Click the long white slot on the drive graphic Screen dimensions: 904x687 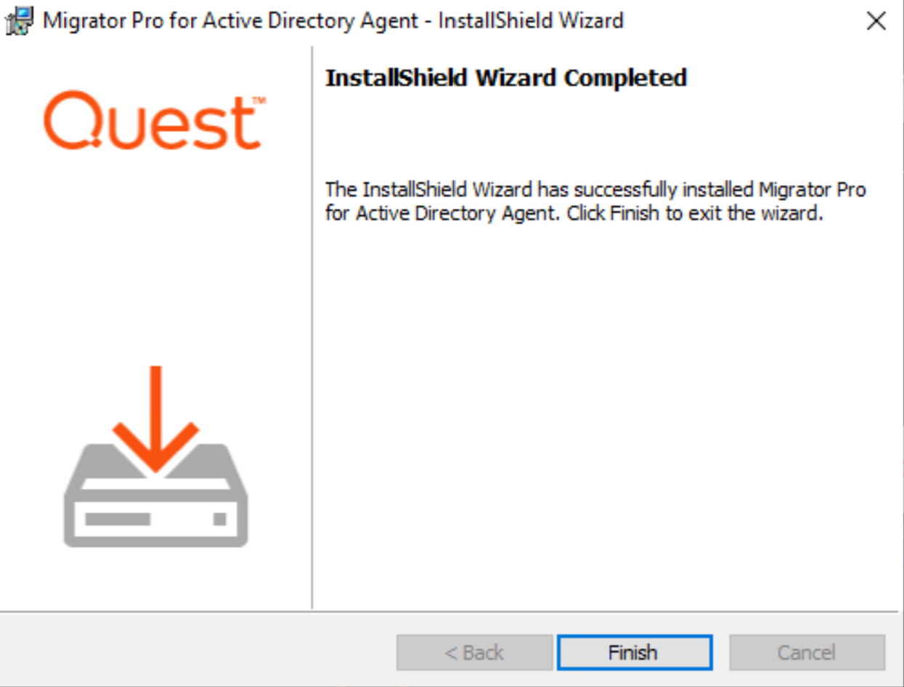coord(118,519)
